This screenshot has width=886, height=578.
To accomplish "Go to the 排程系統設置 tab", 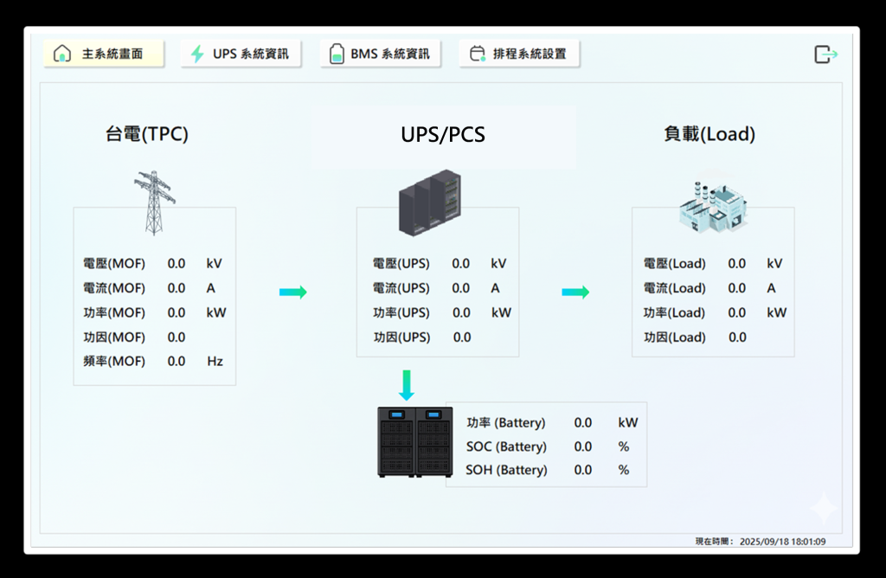I will pyautogui.click(x=519, y=54).
